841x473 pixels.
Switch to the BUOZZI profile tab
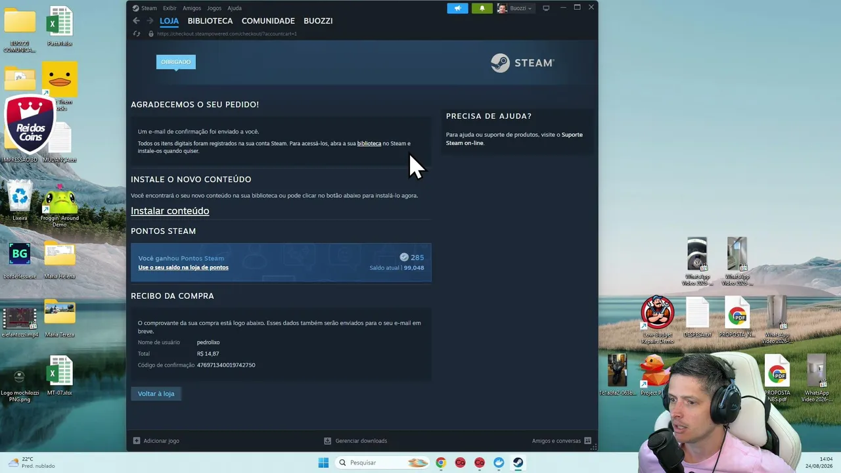(x=318, y=21)
